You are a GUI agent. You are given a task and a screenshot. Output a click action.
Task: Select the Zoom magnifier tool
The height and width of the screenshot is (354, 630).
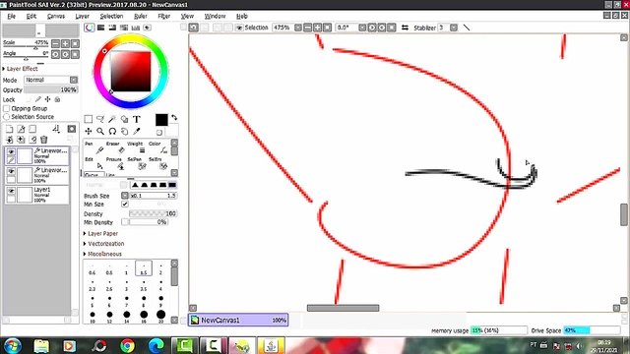[100, 131]
